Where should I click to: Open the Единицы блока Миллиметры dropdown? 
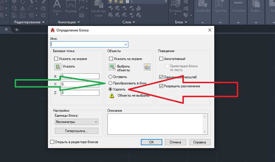77,122
